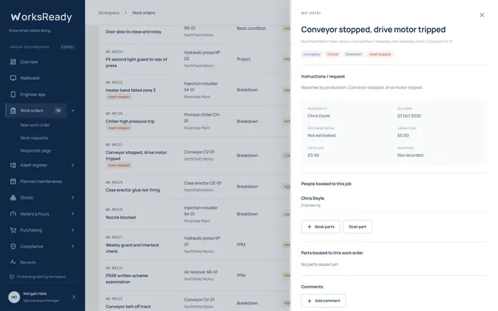The image size is (498, 311).
Task: Click the Downtime Not recorded value
Action: [x=410, y=155]
